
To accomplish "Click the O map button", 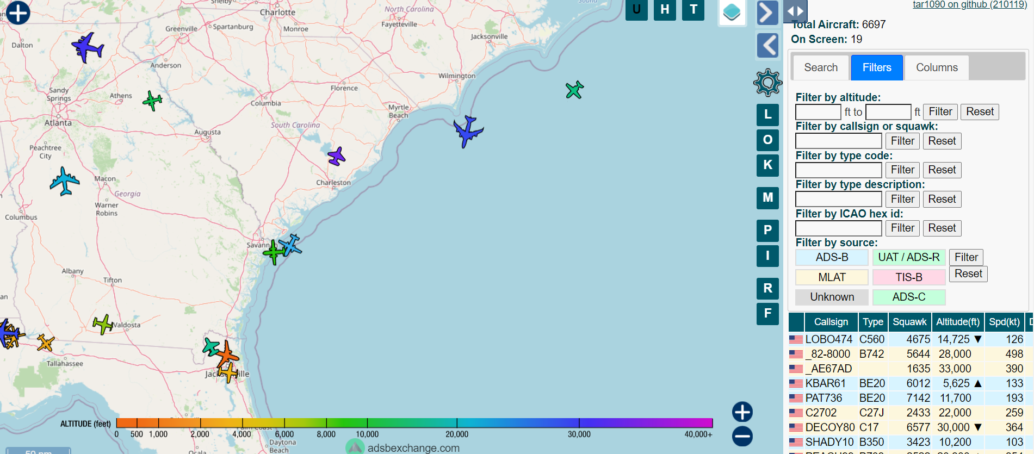I will [767, 140].
